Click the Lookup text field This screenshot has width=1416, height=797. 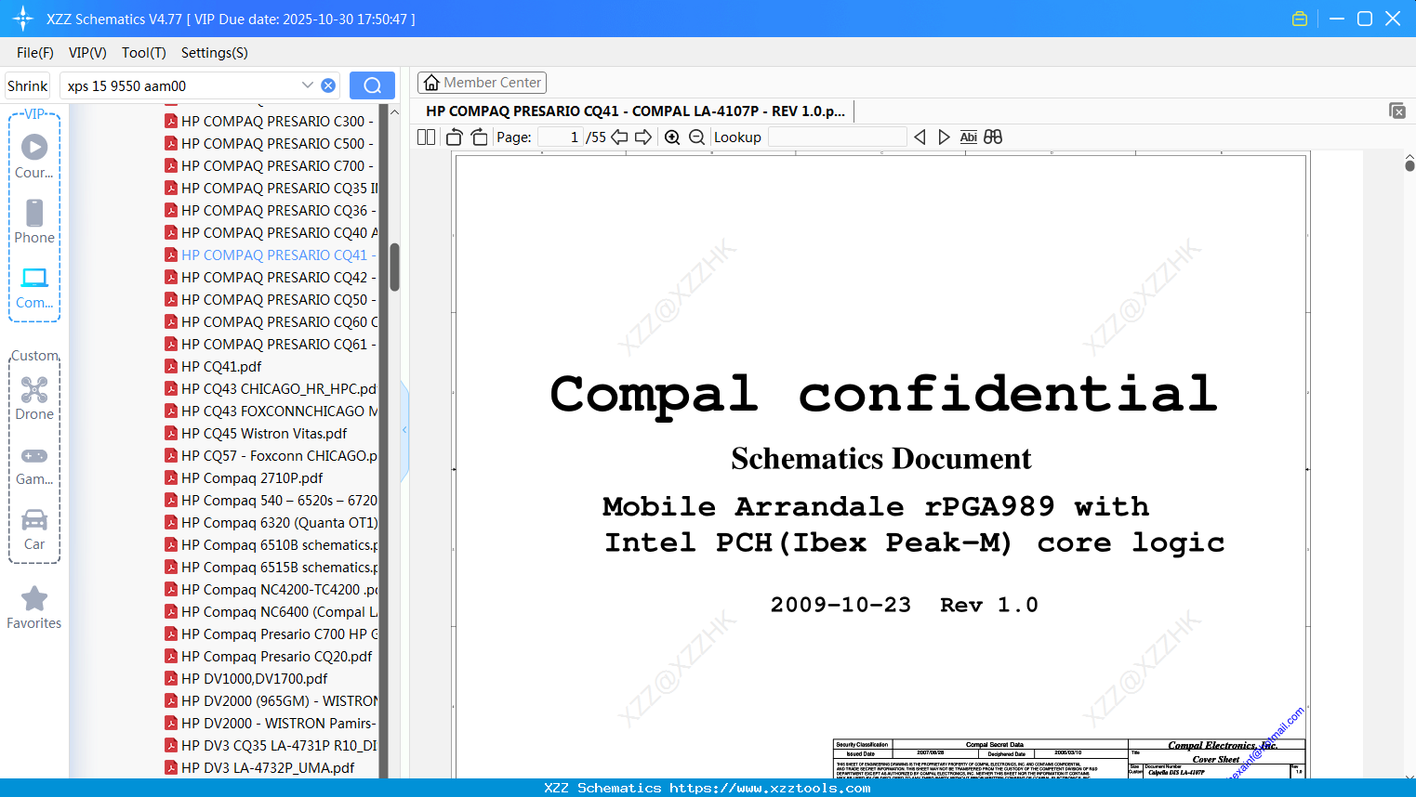837,137
